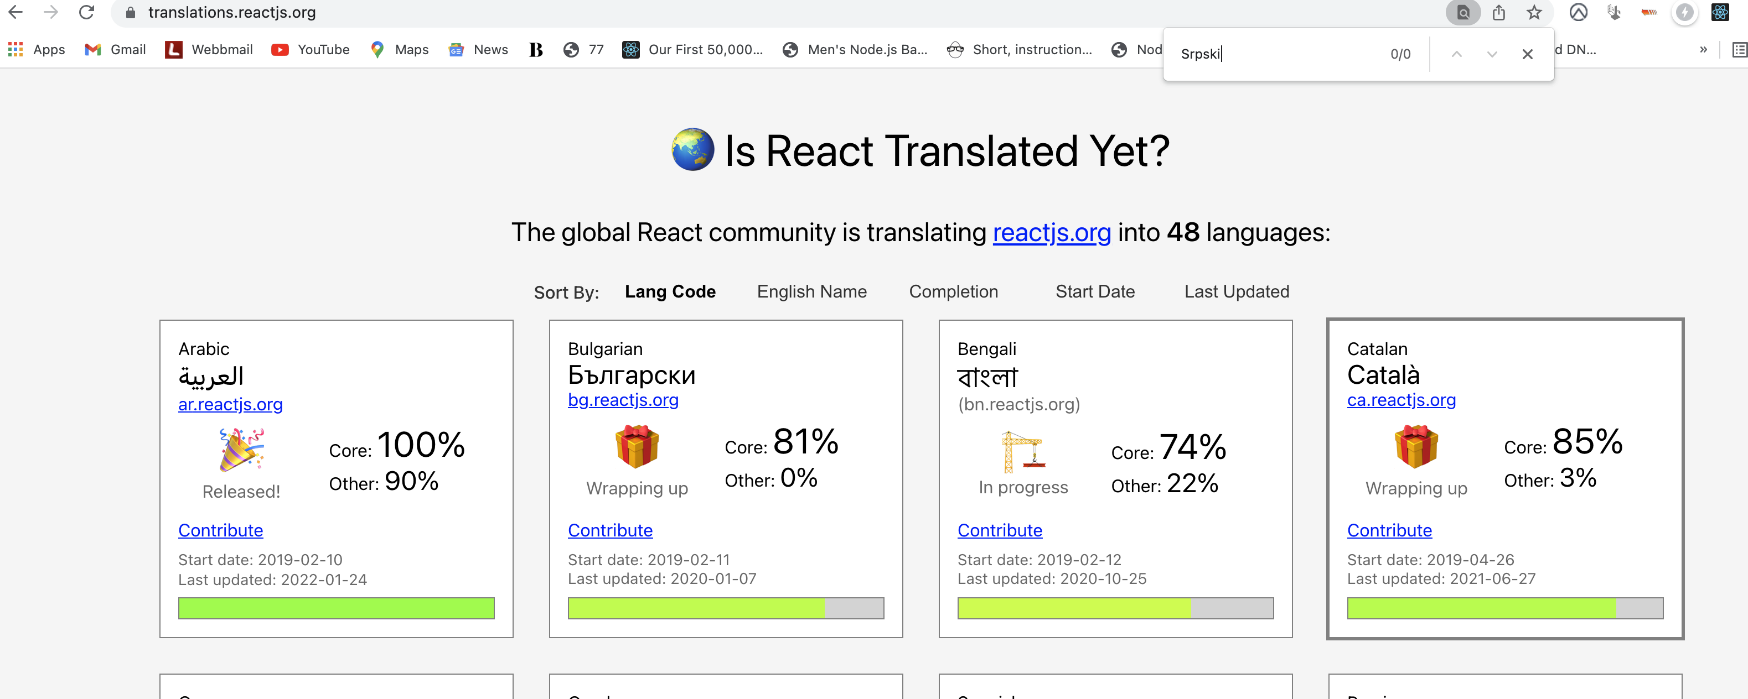Click the 'Is React Translated Yet?' heading
1748x699 pixels.
947,150
